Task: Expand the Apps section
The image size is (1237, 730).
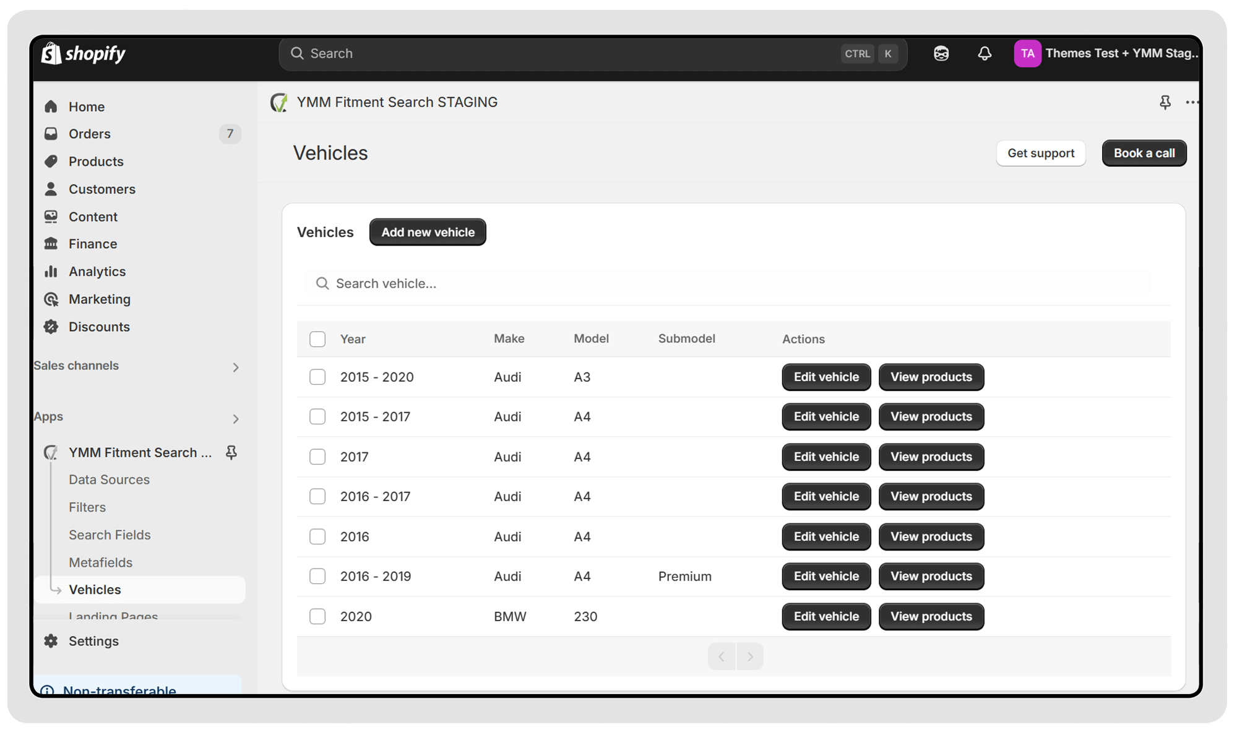Action: point(236,419)
